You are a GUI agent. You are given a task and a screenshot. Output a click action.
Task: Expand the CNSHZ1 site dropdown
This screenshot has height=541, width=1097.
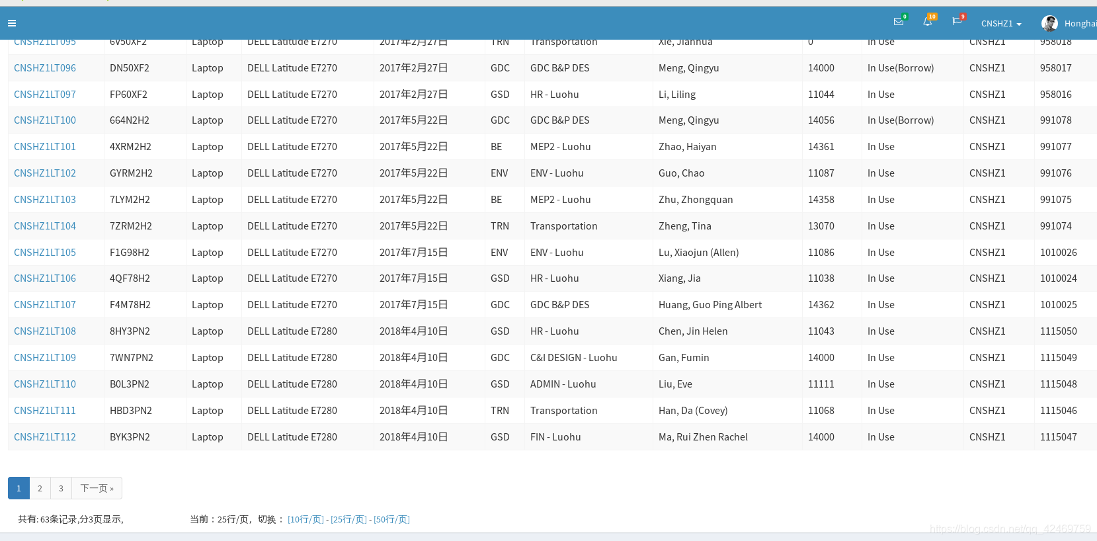[x=1001, y=23]
